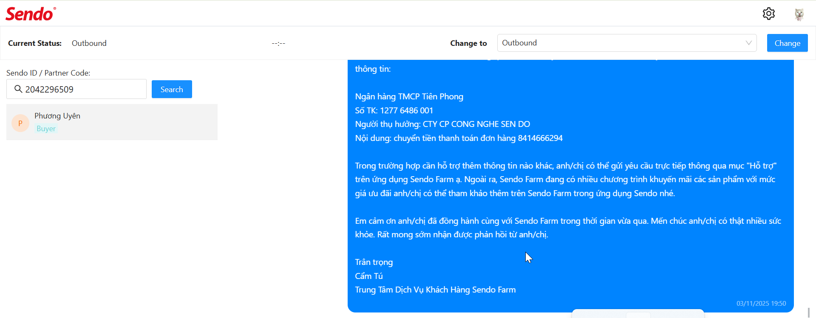Click the Sendo ID / Partner Code label

(48, 73)
